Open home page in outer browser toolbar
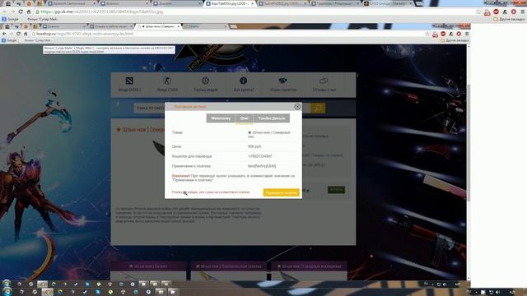Screen dimensions: 527x296 29,12
